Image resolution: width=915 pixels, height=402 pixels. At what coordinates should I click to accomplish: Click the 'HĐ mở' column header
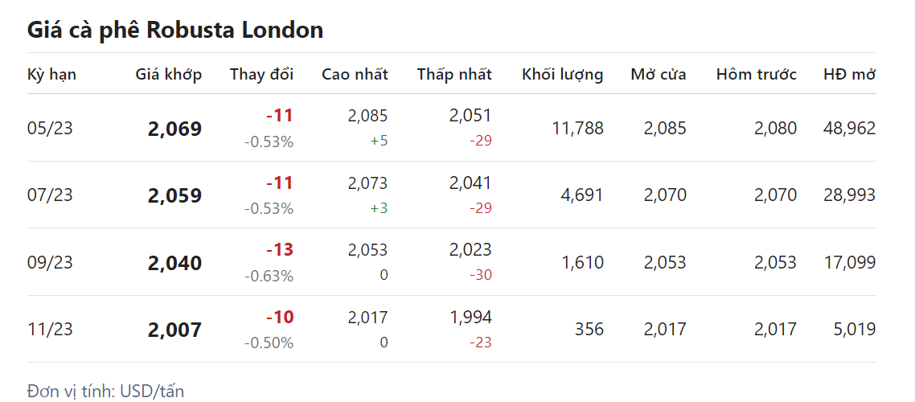click(x=849, y=75)
